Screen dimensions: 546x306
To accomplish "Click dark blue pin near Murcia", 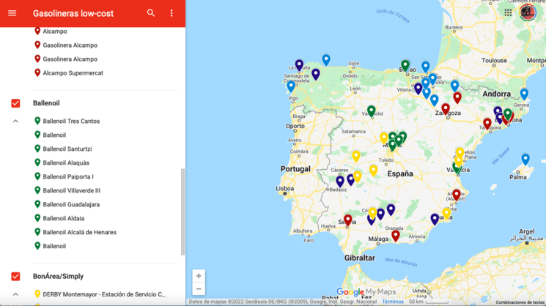I will point(435,219).
